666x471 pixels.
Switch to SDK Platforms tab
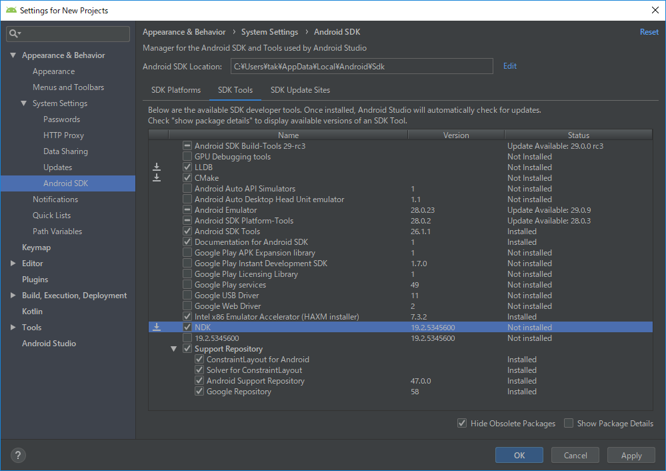point(176,90)
